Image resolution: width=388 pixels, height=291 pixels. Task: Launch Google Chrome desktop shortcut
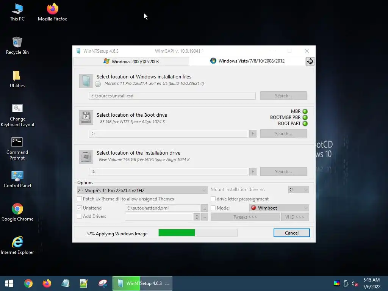(17, 212)
